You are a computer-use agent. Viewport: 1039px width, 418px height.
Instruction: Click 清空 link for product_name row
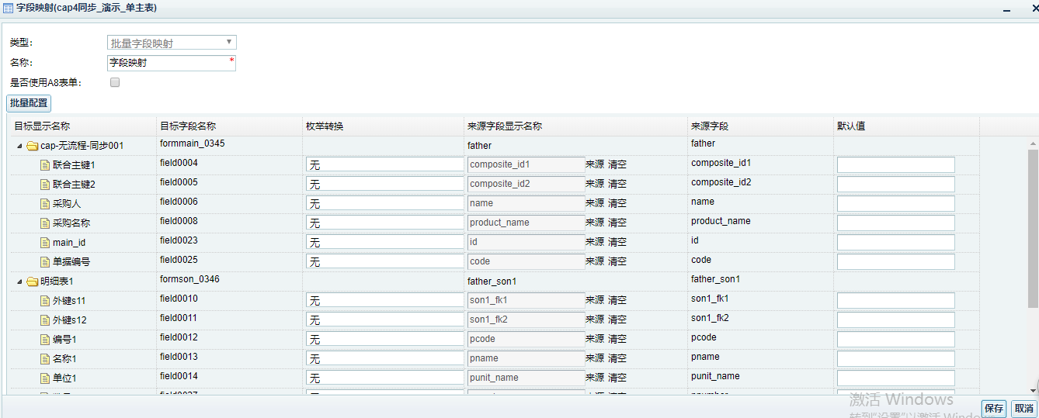click(x=617, y=223)
